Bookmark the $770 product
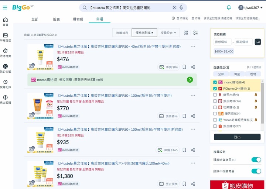This screenshot has width=266, height=189. point(184,116)
